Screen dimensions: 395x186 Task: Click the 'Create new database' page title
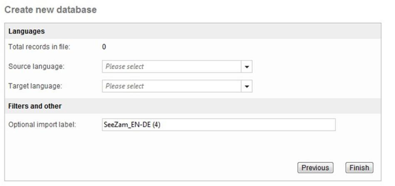50,9
